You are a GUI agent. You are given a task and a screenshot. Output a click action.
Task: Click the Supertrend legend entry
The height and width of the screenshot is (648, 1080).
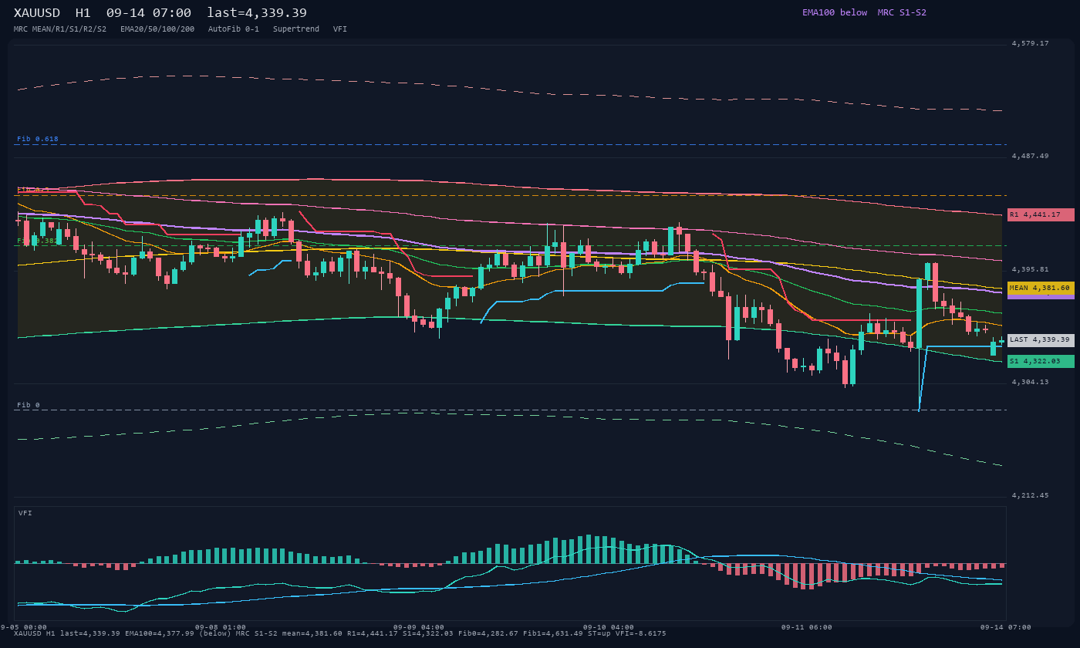(x=296, y=29)
